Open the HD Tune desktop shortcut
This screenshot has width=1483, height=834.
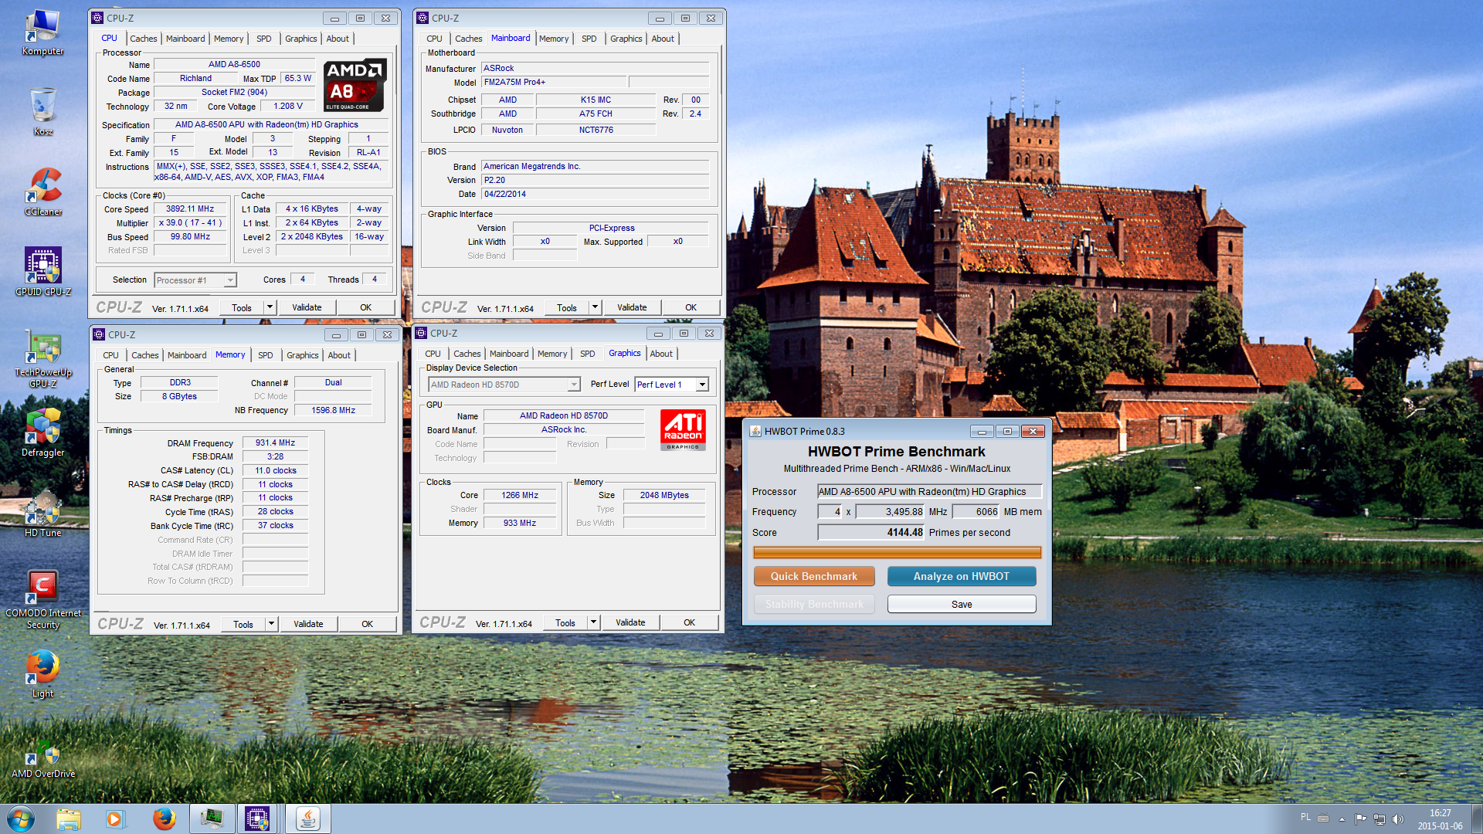(42, 514)
